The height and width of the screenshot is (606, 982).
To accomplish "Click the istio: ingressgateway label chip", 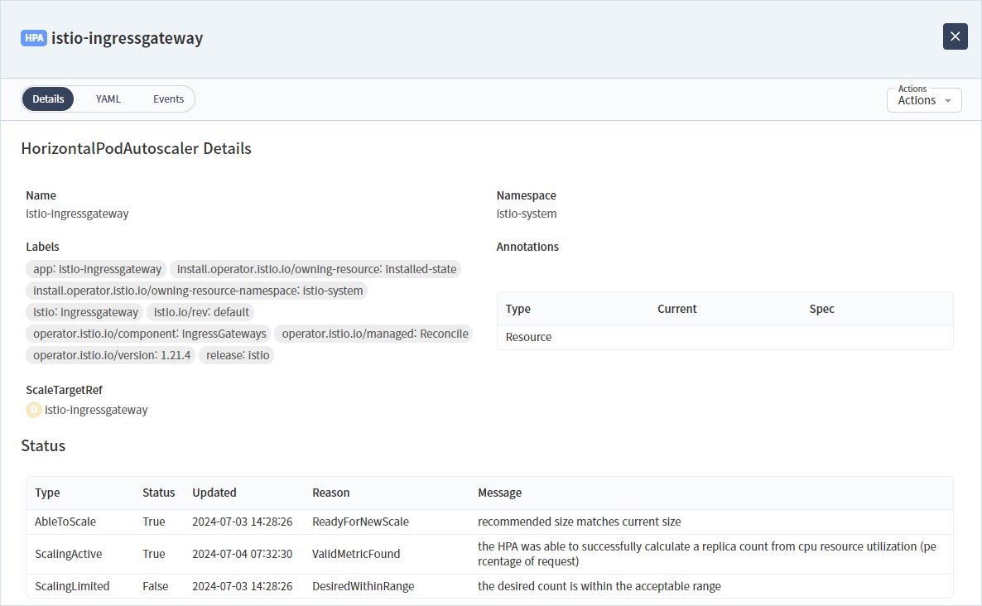I will [x=85, y=312].
